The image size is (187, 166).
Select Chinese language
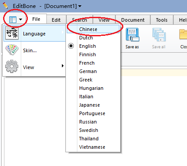[93, 29]
